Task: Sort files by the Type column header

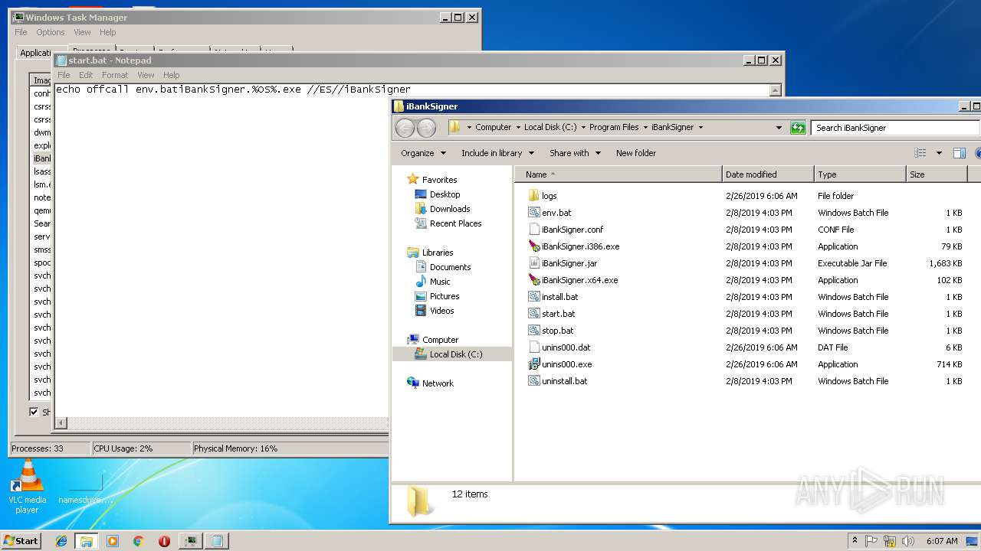Action: [x=859, y=174]
